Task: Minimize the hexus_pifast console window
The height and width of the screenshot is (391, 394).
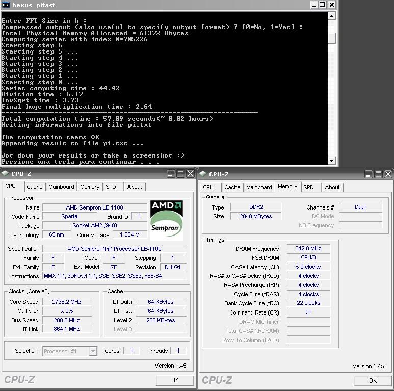Action: click(x=313, y=5)
